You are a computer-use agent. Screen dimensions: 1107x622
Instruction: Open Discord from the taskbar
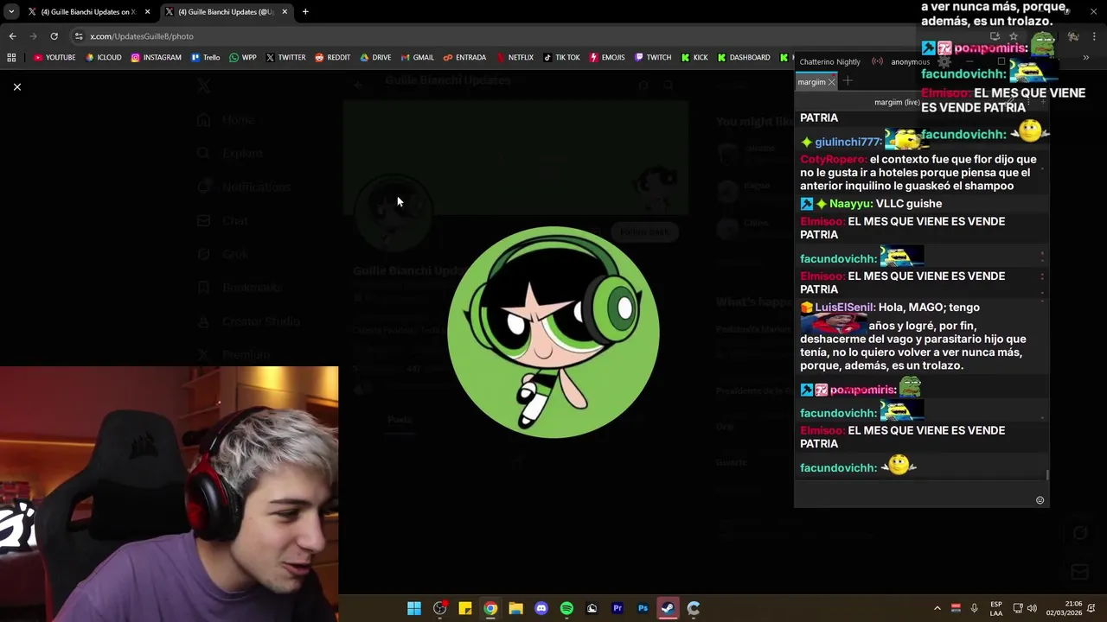[541, 608]
